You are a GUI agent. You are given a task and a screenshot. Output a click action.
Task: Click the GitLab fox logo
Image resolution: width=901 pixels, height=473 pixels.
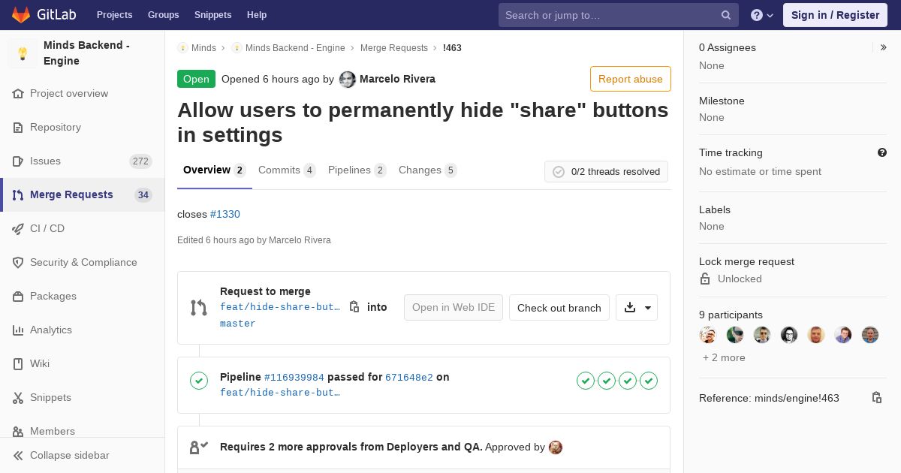click(21, 15)
